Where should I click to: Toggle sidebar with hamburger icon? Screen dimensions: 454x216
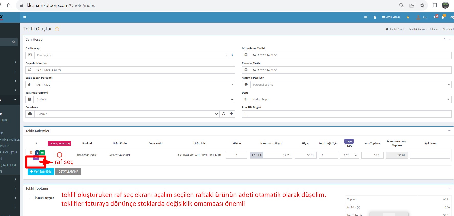[x=25, y=17]
